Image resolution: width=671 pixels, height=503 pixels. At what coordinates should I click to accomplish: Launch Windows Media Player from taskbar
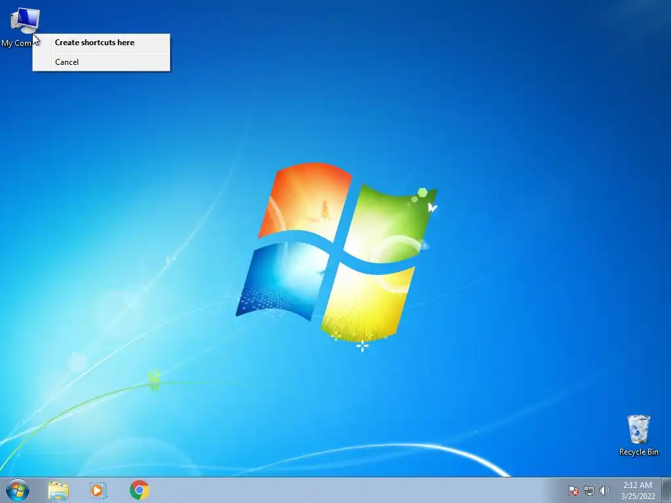coord(98,490)
